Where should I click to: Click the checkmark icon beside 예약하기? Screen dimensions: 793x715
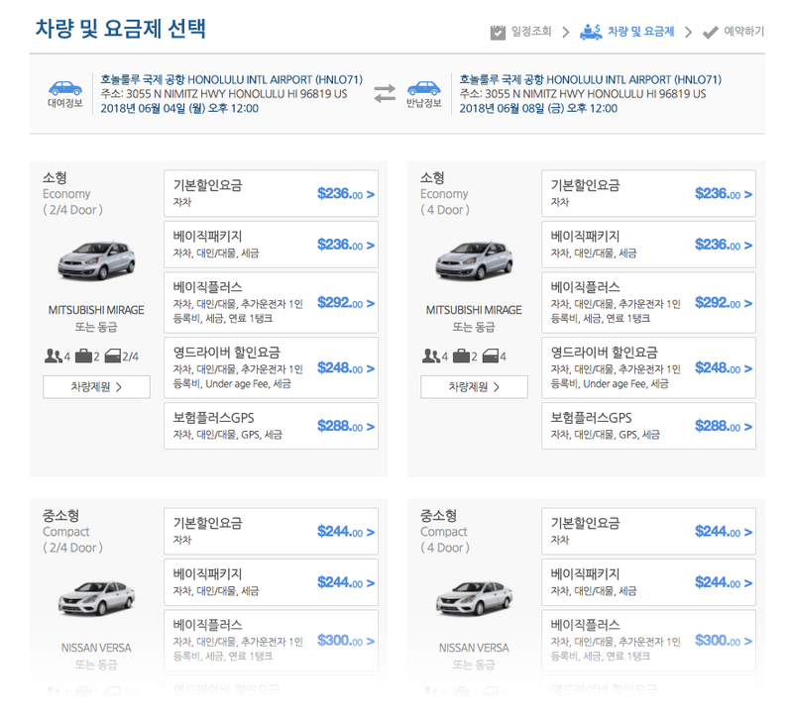click(710, 32)
